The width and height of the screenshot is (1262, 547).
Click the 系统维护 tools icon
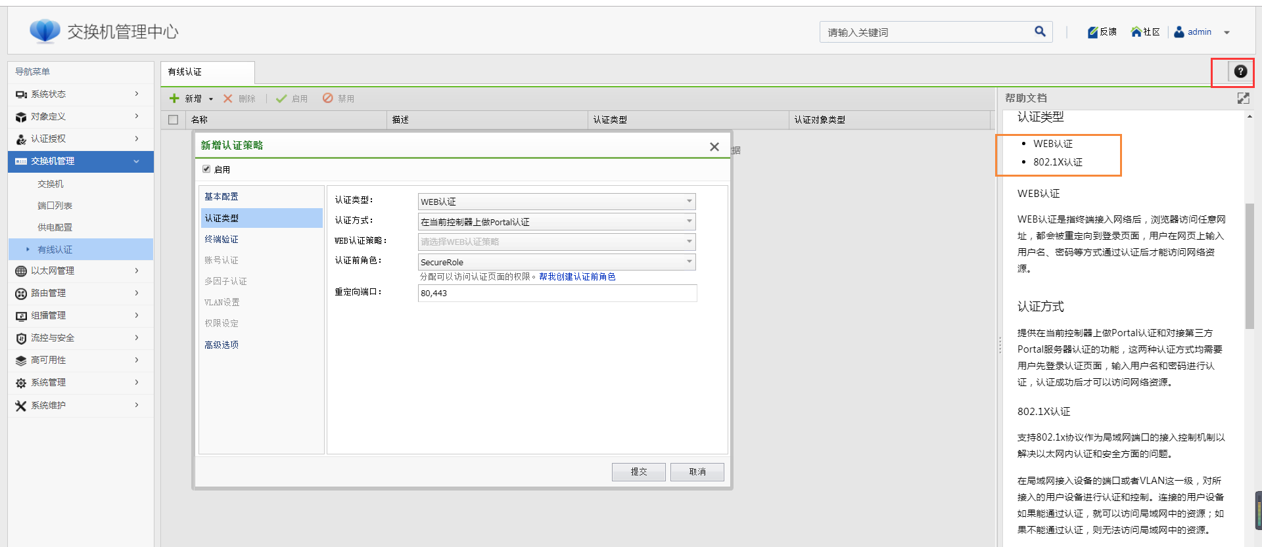tap(21, 406)
